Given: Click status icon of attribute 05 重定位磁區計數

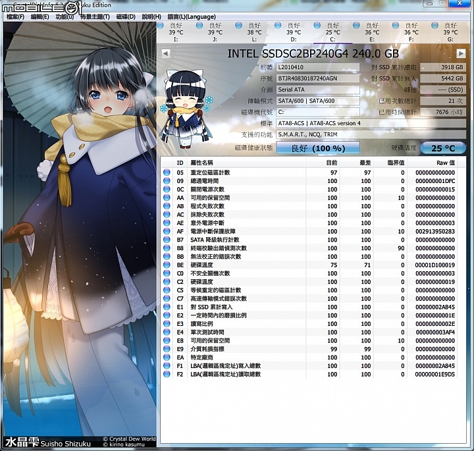Looking at the screenshot, I should pos(167,172).
